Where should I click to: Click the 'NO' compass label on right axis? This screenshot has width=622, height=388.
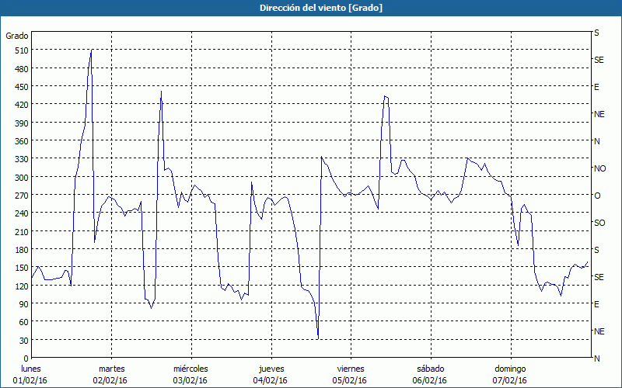[x=599, y=168]
